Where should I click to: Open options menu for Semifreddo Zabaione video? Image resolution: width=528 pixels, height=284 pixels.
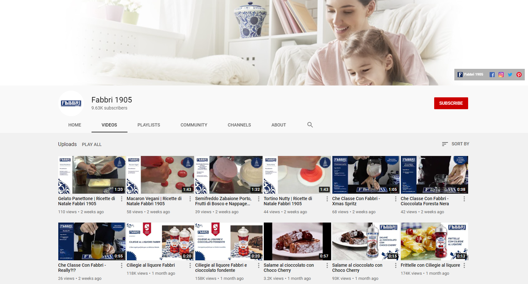coord(259,199)
